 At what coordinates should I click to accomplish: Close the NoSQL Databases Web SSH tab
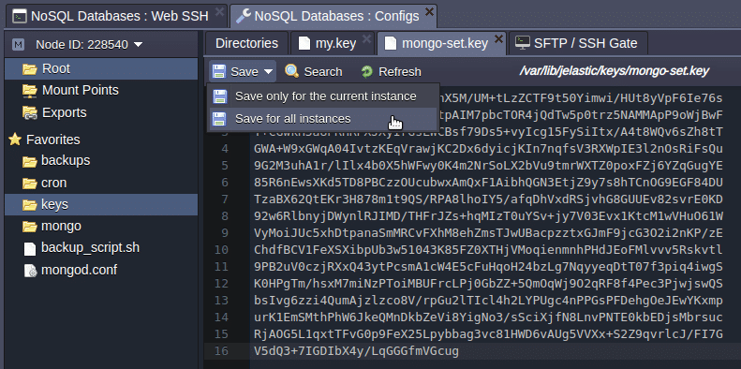pos(219,11)
